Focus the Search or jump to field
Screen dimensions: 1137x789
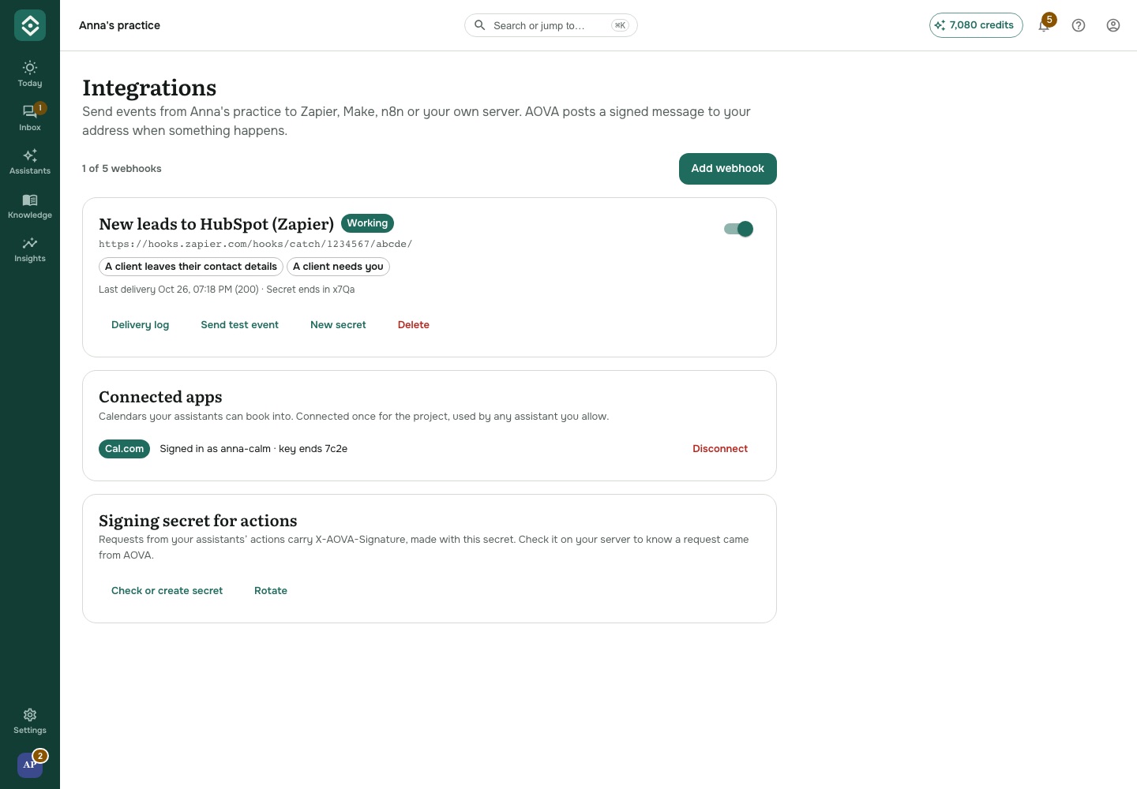(x=551, y=25)
